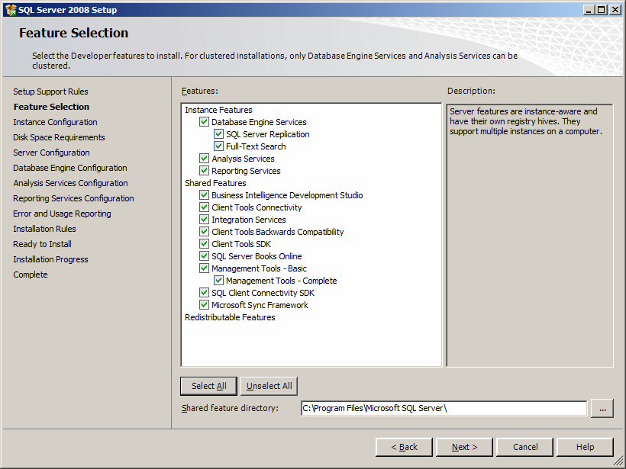Open Help for feature selection
The height and width of the screenshot is (469, 626).
[x=585, y=447]
